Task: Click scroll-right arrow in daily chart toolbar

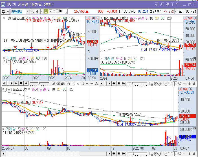Action: point(109,154)
